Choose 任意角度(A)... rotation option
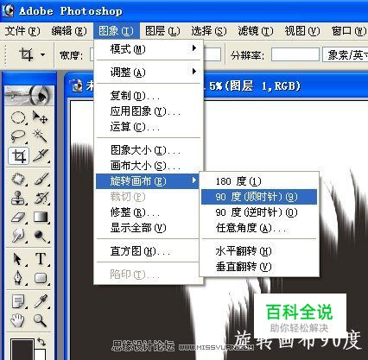The image size is (368, 360). (259, 228)
